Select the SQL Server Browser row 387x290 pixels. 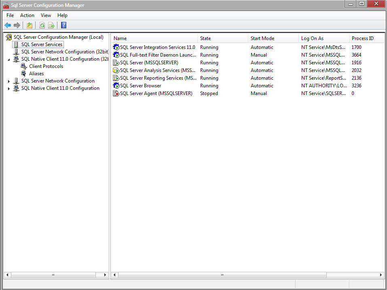pyautogui.click(x=248, y=86)
